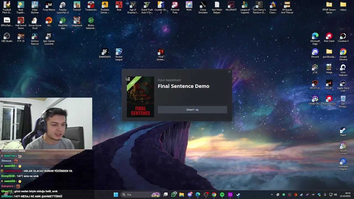This screenshot has height=199, width=354.
Task: Click the Viscera Cleanup desktop shortcut
Action: (x=273, y=7)
